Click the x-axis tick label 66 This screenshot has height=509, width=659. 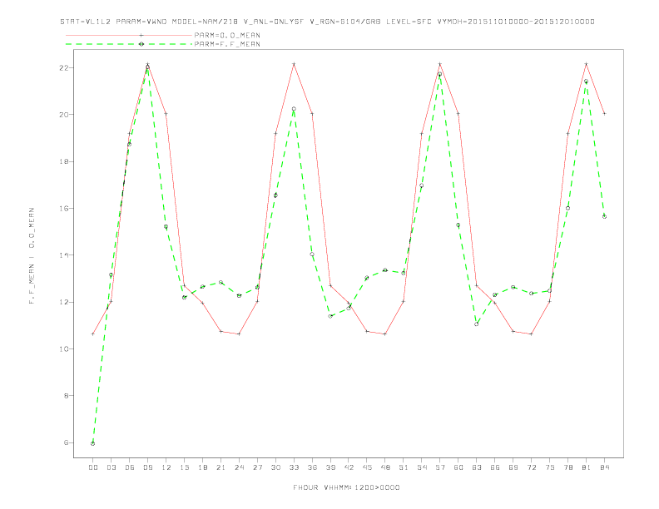point(495,467)
